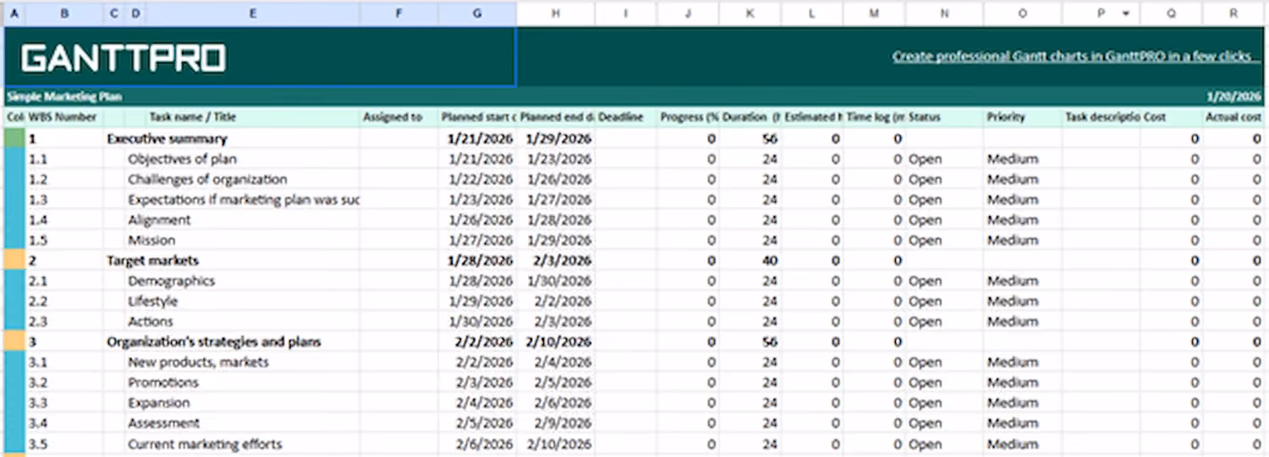The height and width of the screenshot is (457, 1269).
Task: Select the Duration 40 in Target markets row
Action: pos(750,260)
